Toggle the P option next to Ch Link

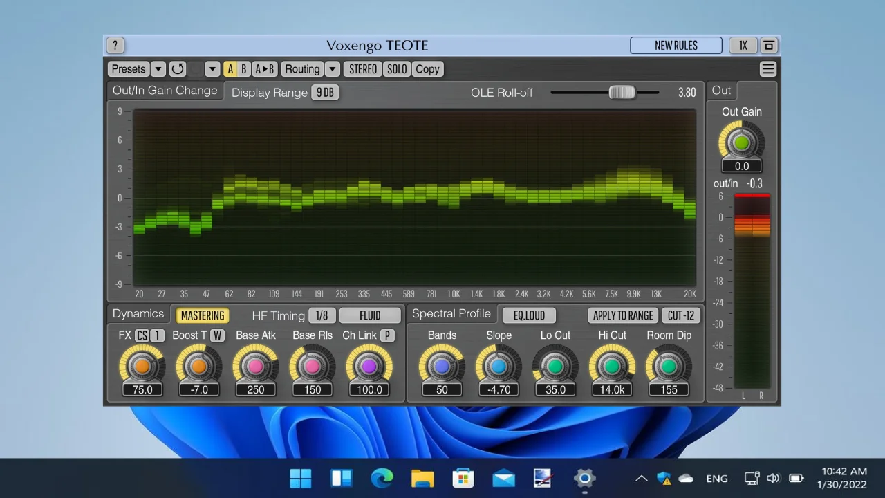[x=387, y=335]
